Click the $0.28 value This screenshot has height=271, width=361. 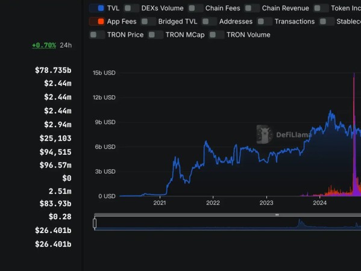click(x=60, y=217)
